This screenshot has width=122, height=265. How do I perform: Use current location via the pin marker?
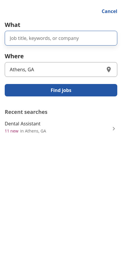(x=109, y=70)
